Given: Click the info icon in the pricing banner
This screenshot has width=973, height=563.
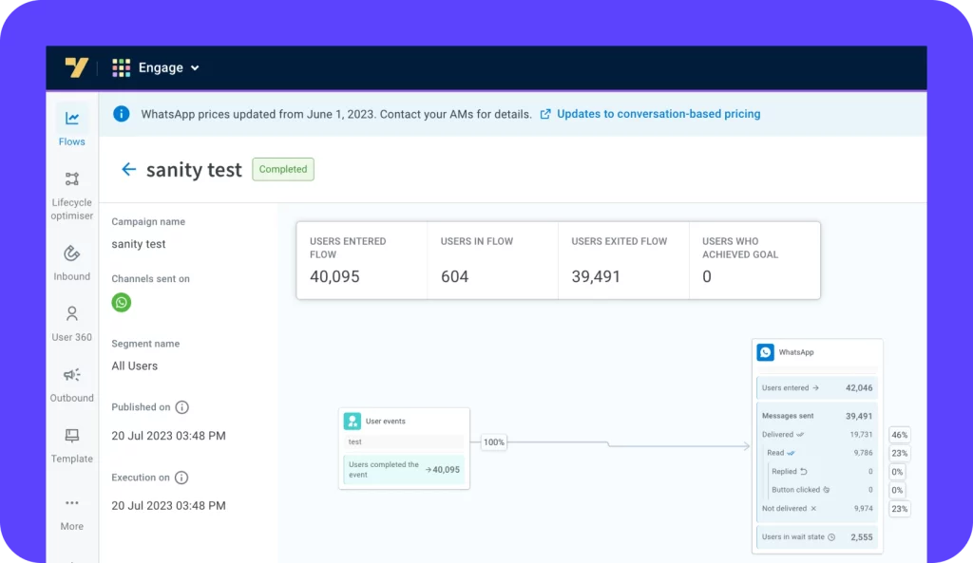Looking at the screenshot, I should (121, 113).
